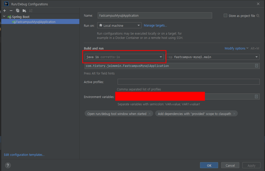The image size is (265, 171).
Task: Open the Manage targets link
Action: [155, 26]
